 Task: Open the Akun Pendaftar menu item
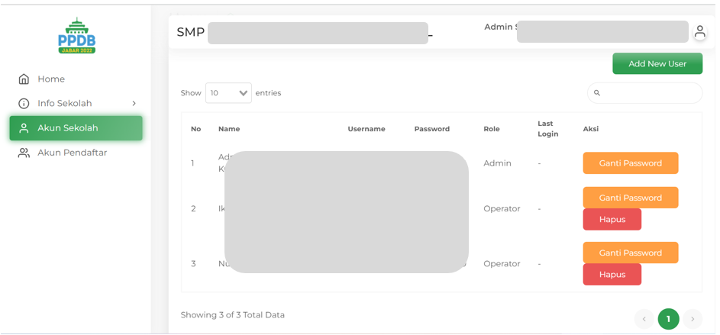point(72,153)
